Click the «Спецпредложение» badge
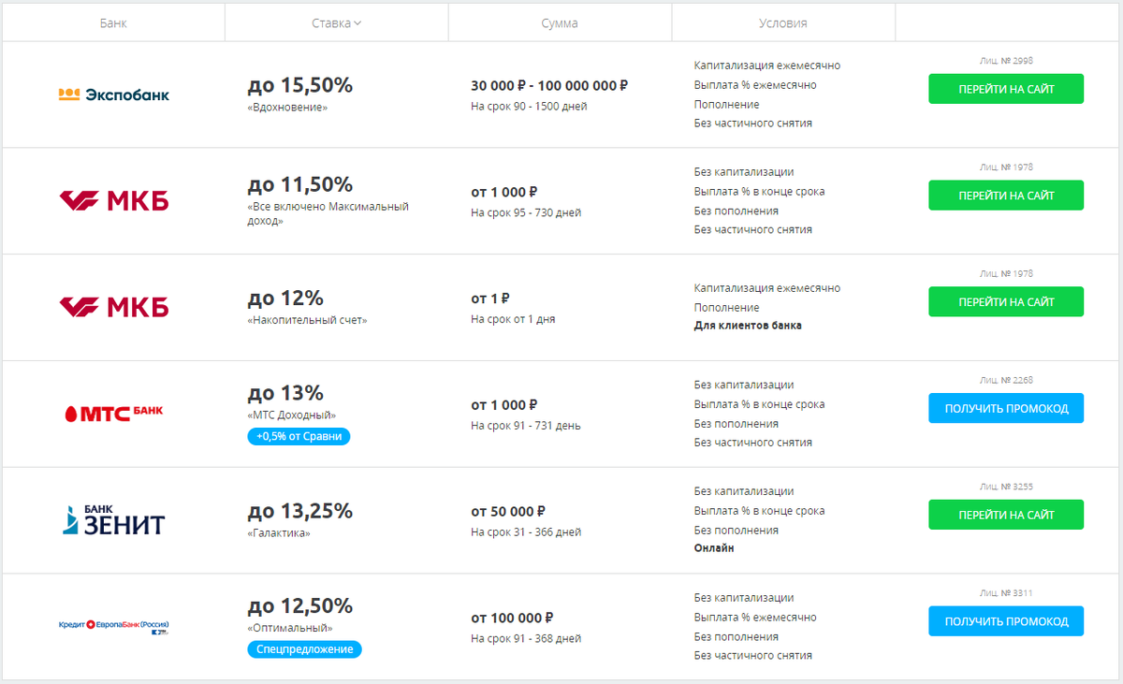The image size is (1123, 684). [304, 649]
